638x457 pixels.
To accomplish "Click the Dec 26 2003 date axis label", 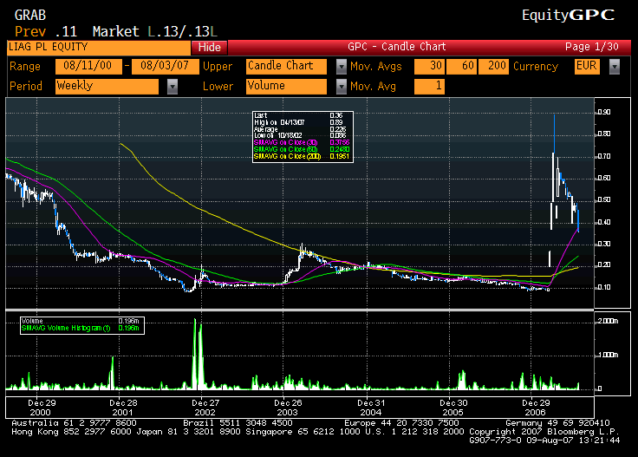I will (x=288, y=408).
